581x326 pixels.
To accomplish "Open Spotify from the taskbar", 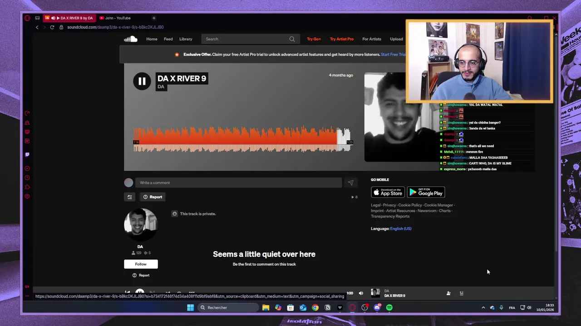I will pos(389,307).
